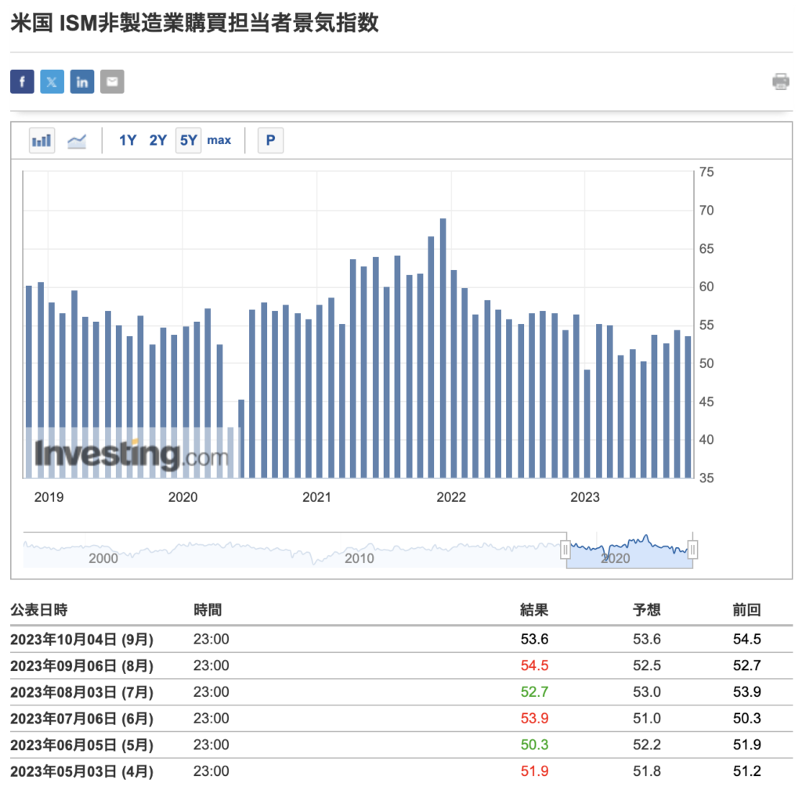Click the selected range in the navigator
Screen dimensions: 802x797
point(629,551)
